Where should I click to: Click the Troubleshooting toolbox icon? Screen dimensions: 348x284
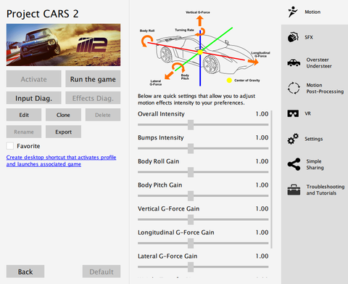coord(294,190)
